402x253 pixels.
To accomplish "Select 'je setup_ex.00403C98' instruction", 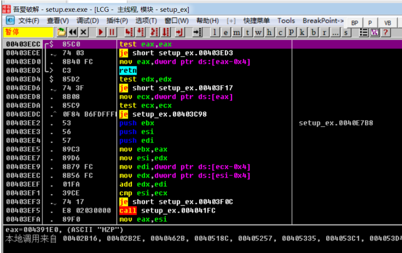I will click(x=163, y=114).
